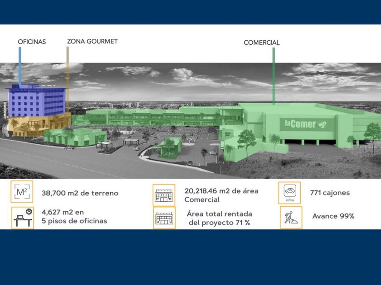This screenshot has width=381, height=285.
Task: Click the ZONA GOURMET label
Action: click(x=93, y=42)
